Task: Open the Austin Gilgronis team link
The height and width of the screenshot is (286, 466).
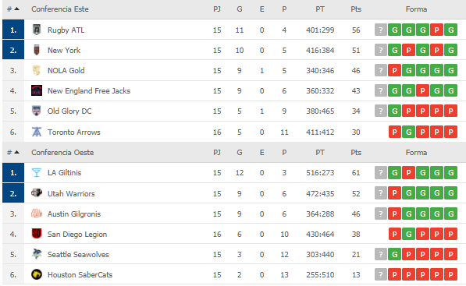Action: click(x=74, y=214)
